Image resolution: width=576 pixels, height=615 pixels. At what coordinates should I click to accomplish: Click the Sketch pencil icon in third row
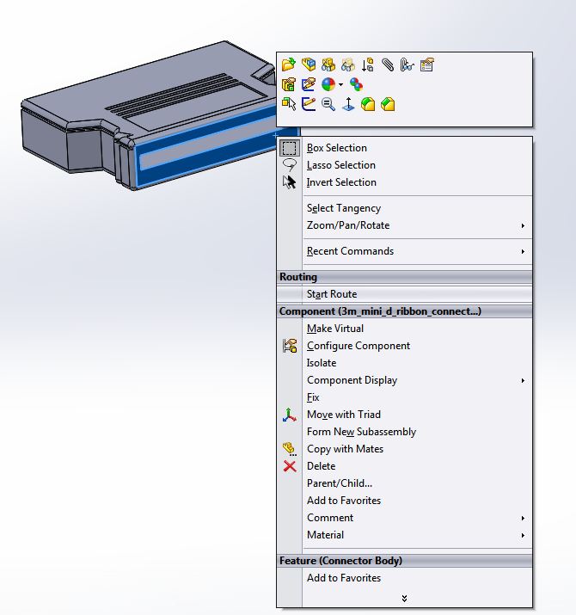(x=309, y=104)
